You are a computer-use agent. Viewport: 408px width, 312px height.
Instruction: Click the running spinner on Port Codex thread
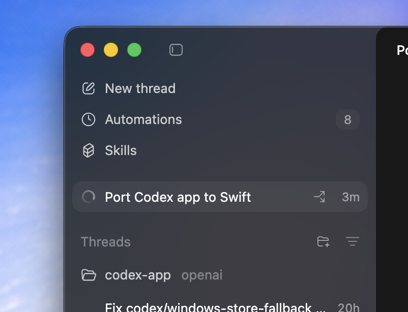coord(89,197)
